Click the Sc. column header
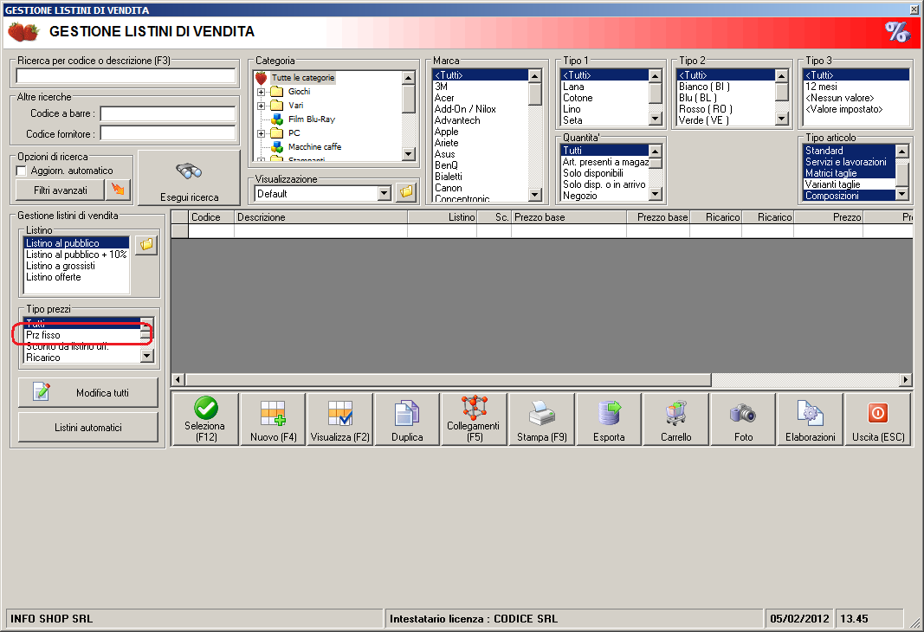924x632 pixels. point(494,217)
